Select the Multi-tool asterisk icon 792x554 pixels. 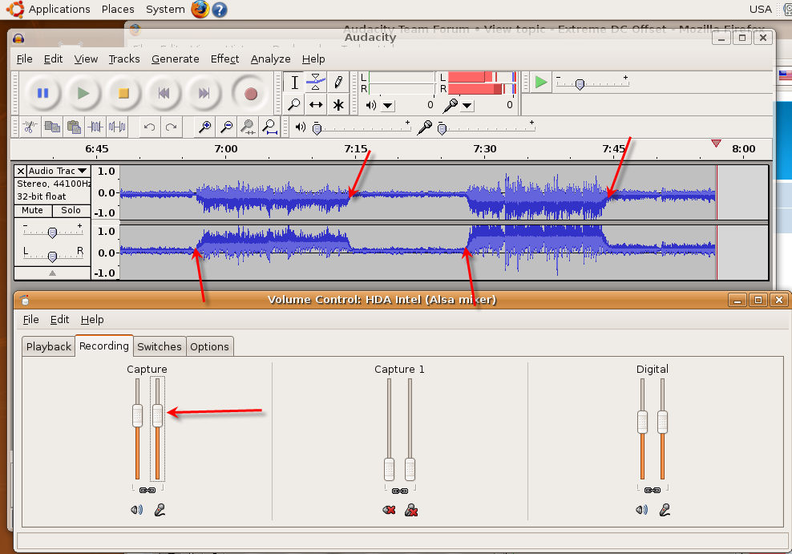[x=338, y=105]
